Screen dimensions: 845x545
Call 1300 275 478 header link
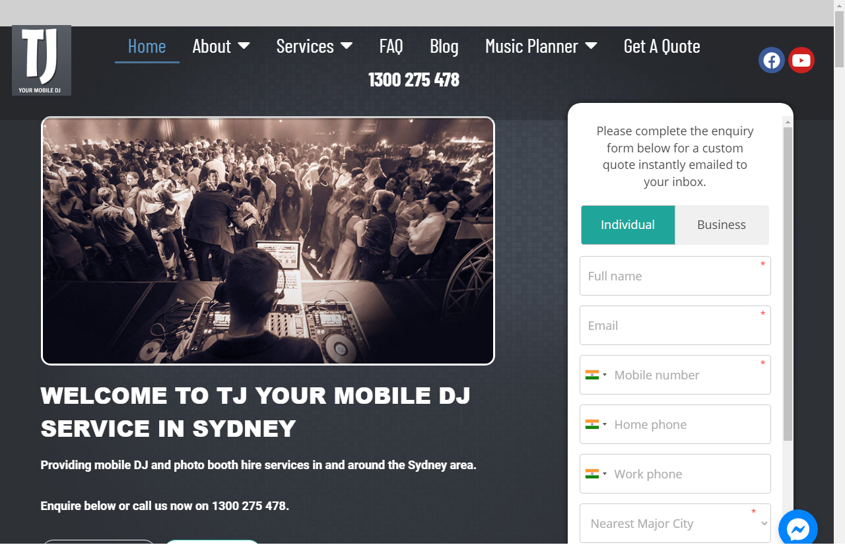pos(414,80)
